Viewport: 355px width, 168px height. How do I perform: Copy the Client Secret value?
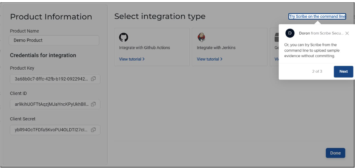pos(93,129)
